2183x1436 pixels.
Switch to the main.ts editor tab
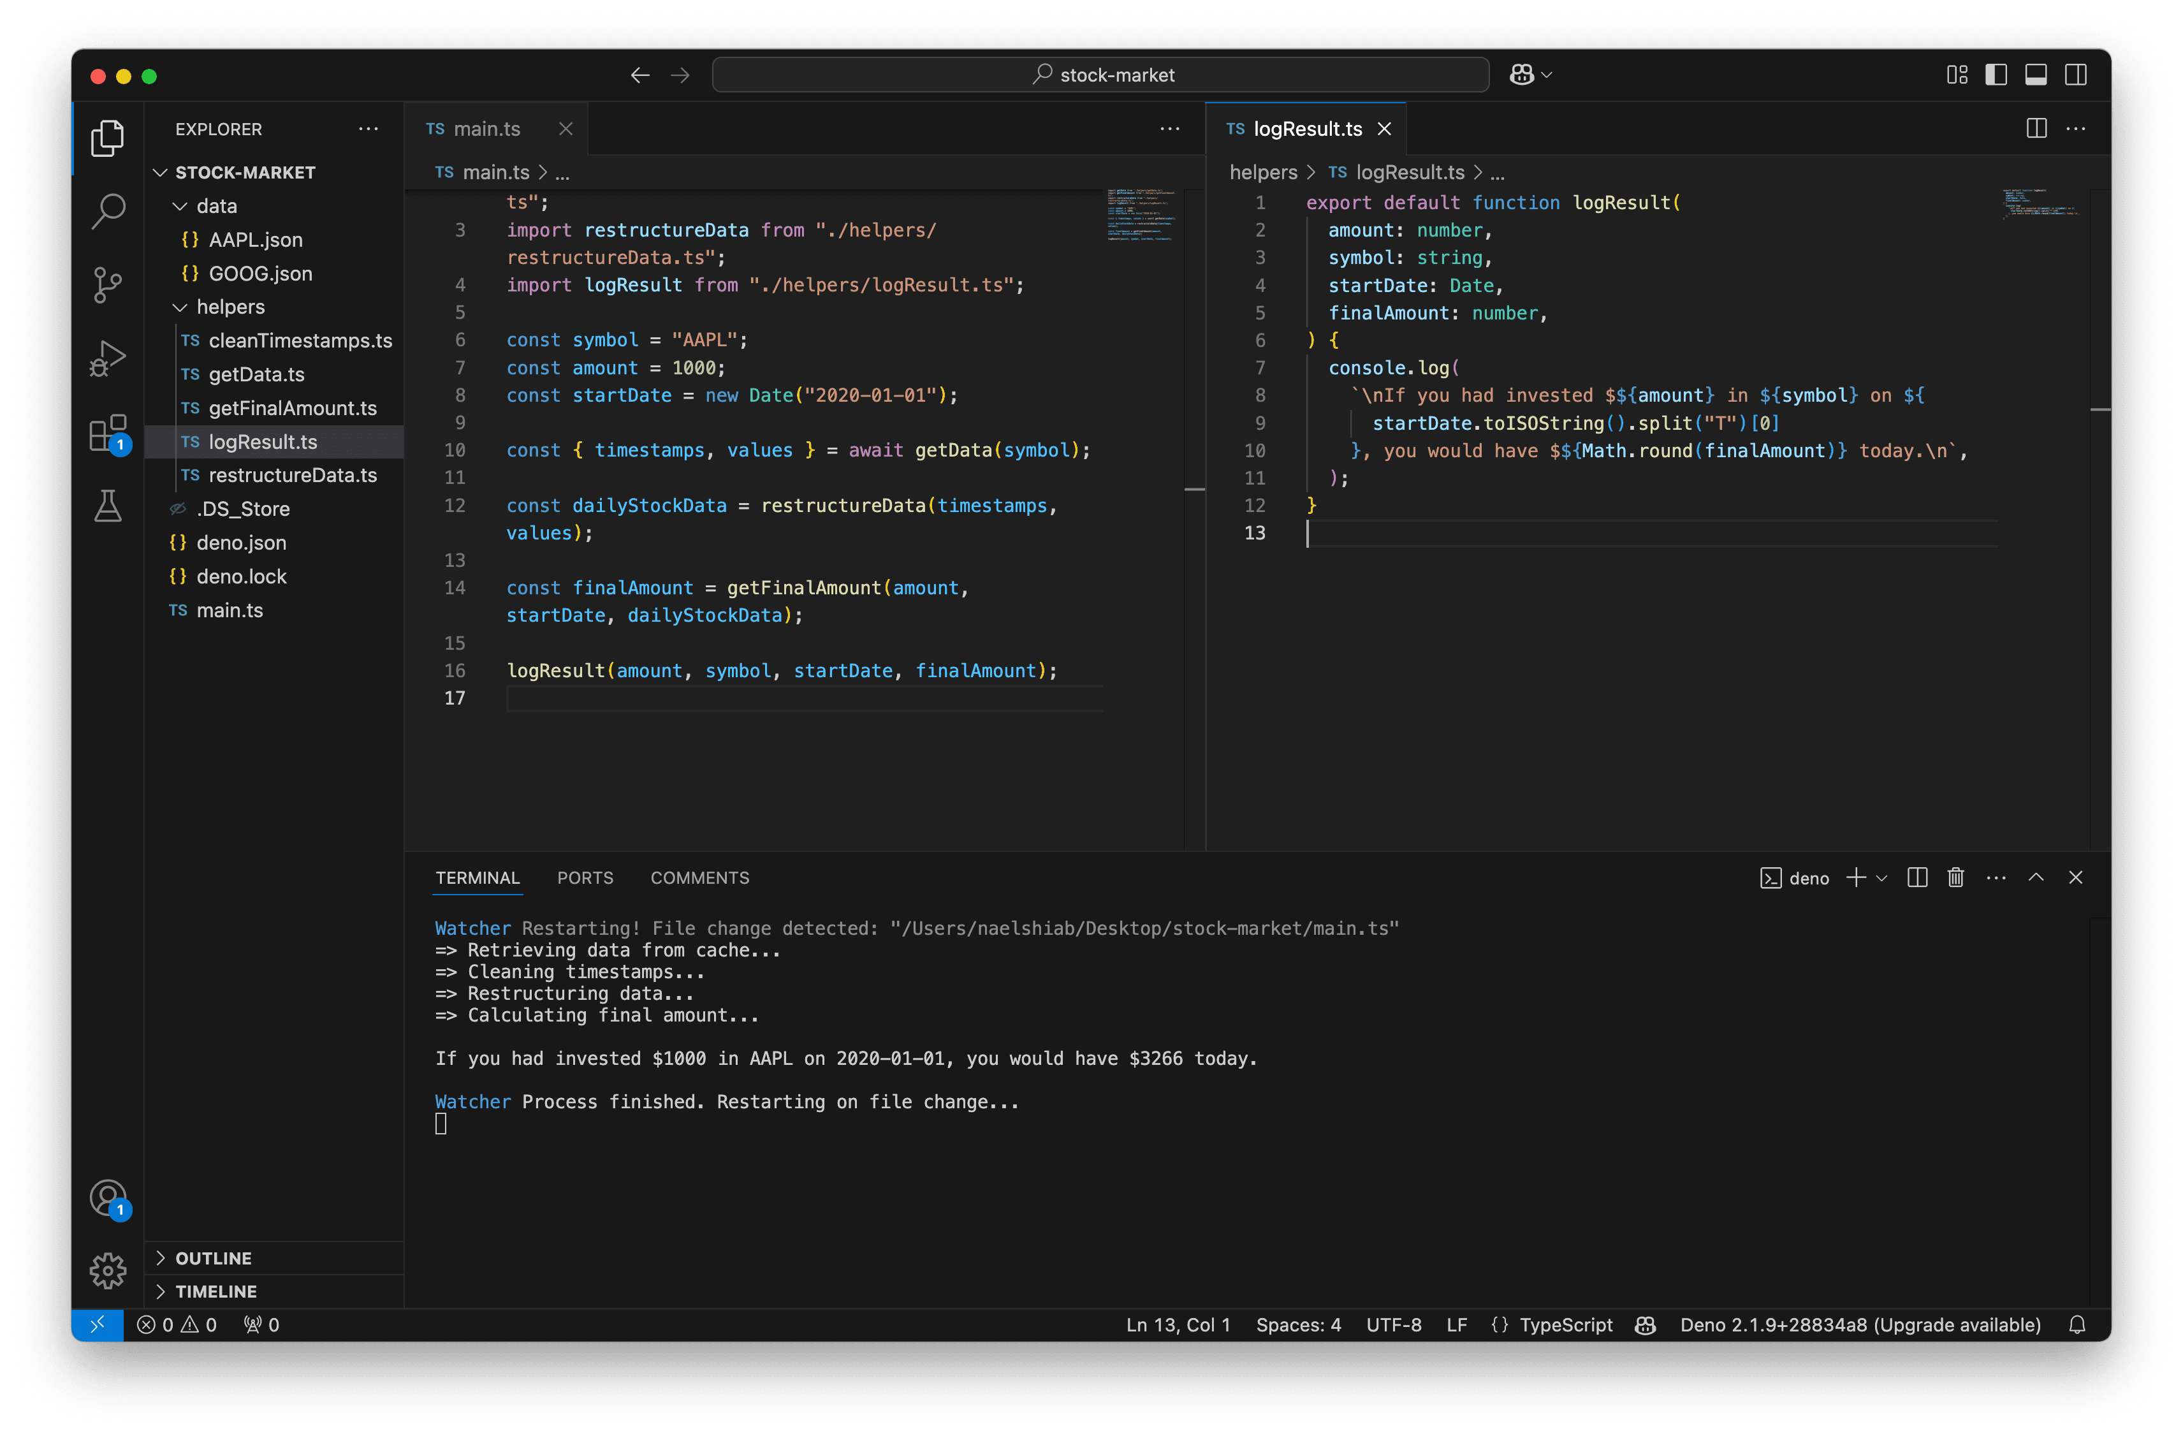[486, 128]
